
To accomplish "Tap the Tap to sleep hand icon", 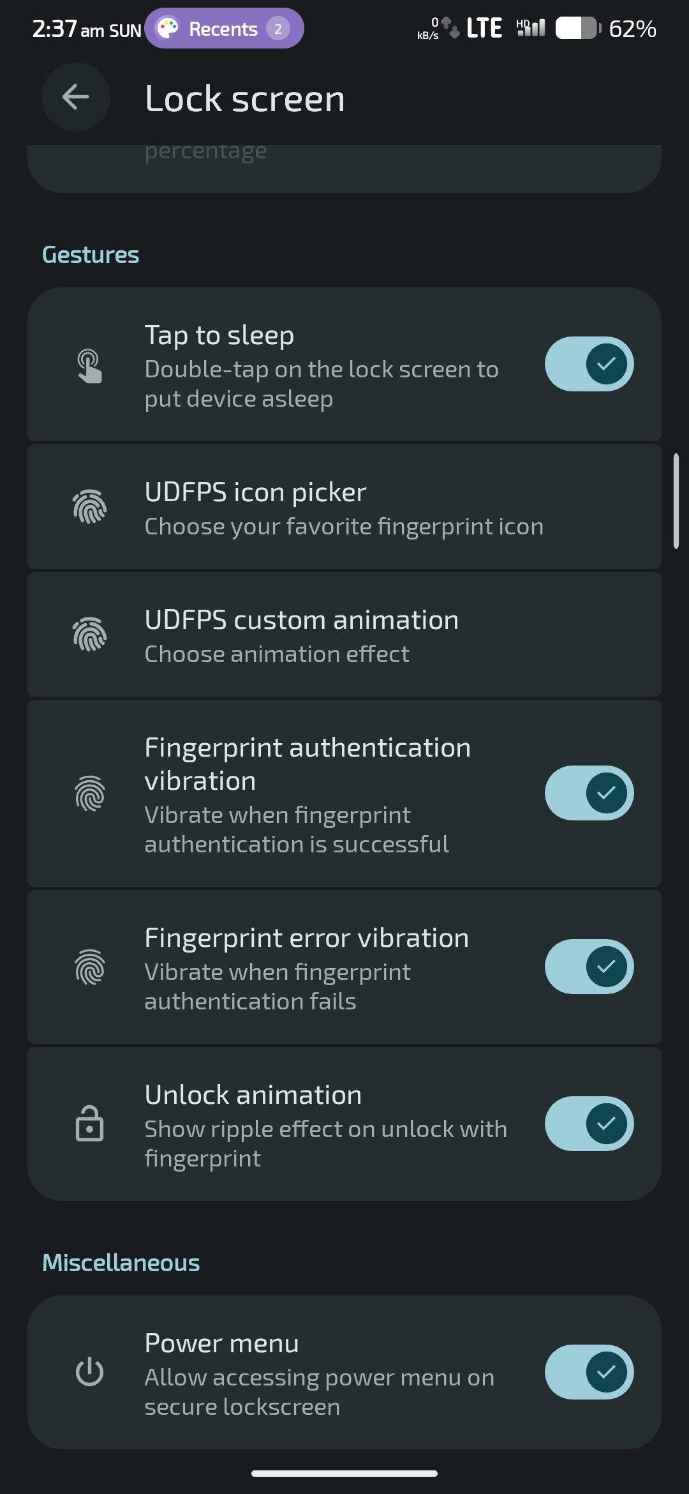I will point(89,365).
